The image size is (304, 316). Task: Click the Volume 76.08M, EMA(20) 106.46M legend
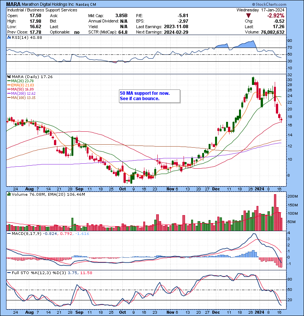pos(48,194)
